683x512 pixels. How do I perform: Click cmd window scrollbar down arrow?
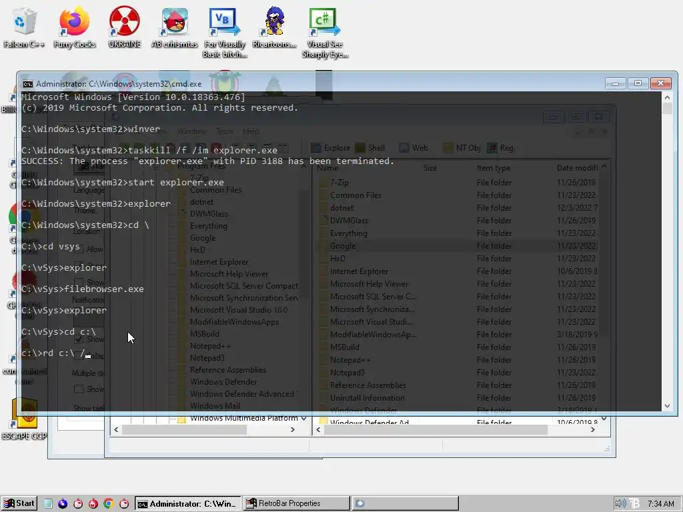667,406
